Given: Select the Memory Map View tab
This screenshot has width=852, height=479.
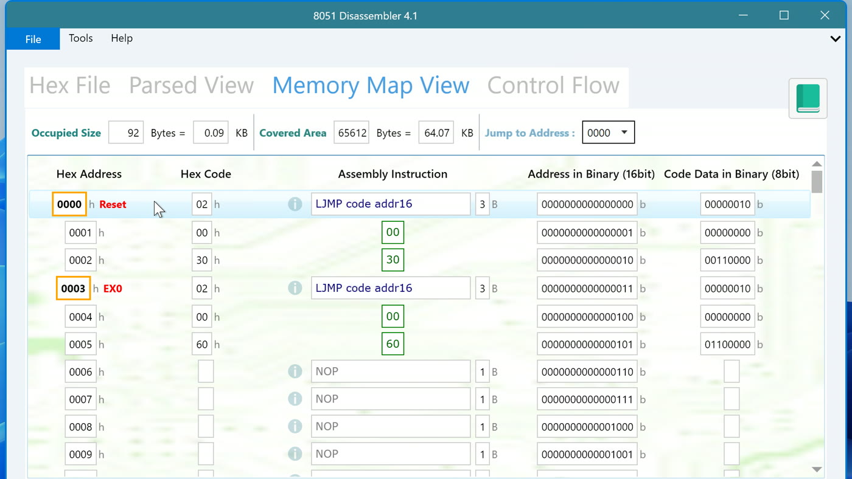Looking at the screenshot, I should 371,86.
